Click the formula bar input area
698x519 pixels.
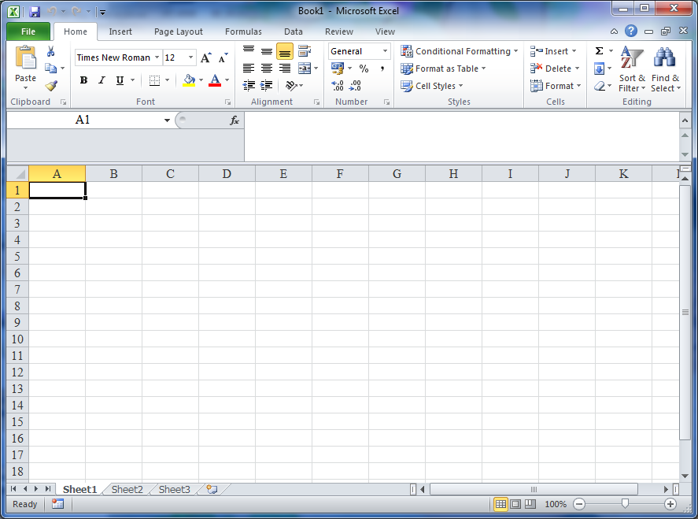461,136
